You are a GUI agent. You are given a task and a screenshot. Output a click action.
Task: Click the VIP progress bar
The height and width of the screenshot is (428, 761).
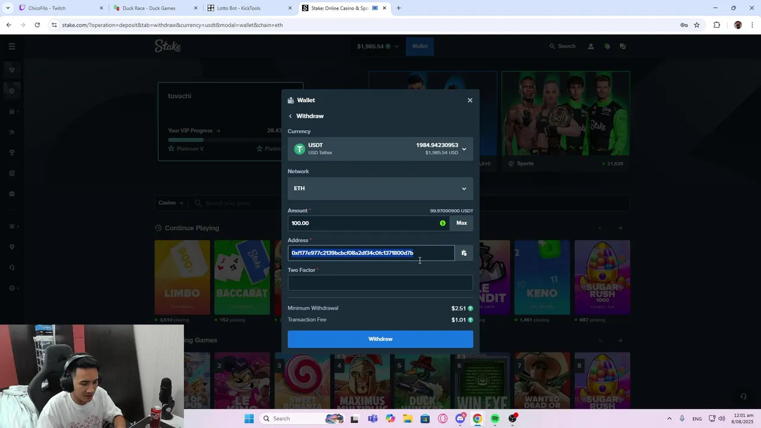pos(225,140)
